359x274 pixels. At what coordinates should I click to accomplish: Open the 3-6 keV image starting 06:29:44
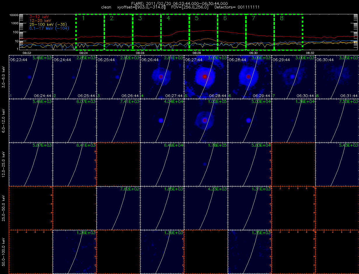(293, 77)
